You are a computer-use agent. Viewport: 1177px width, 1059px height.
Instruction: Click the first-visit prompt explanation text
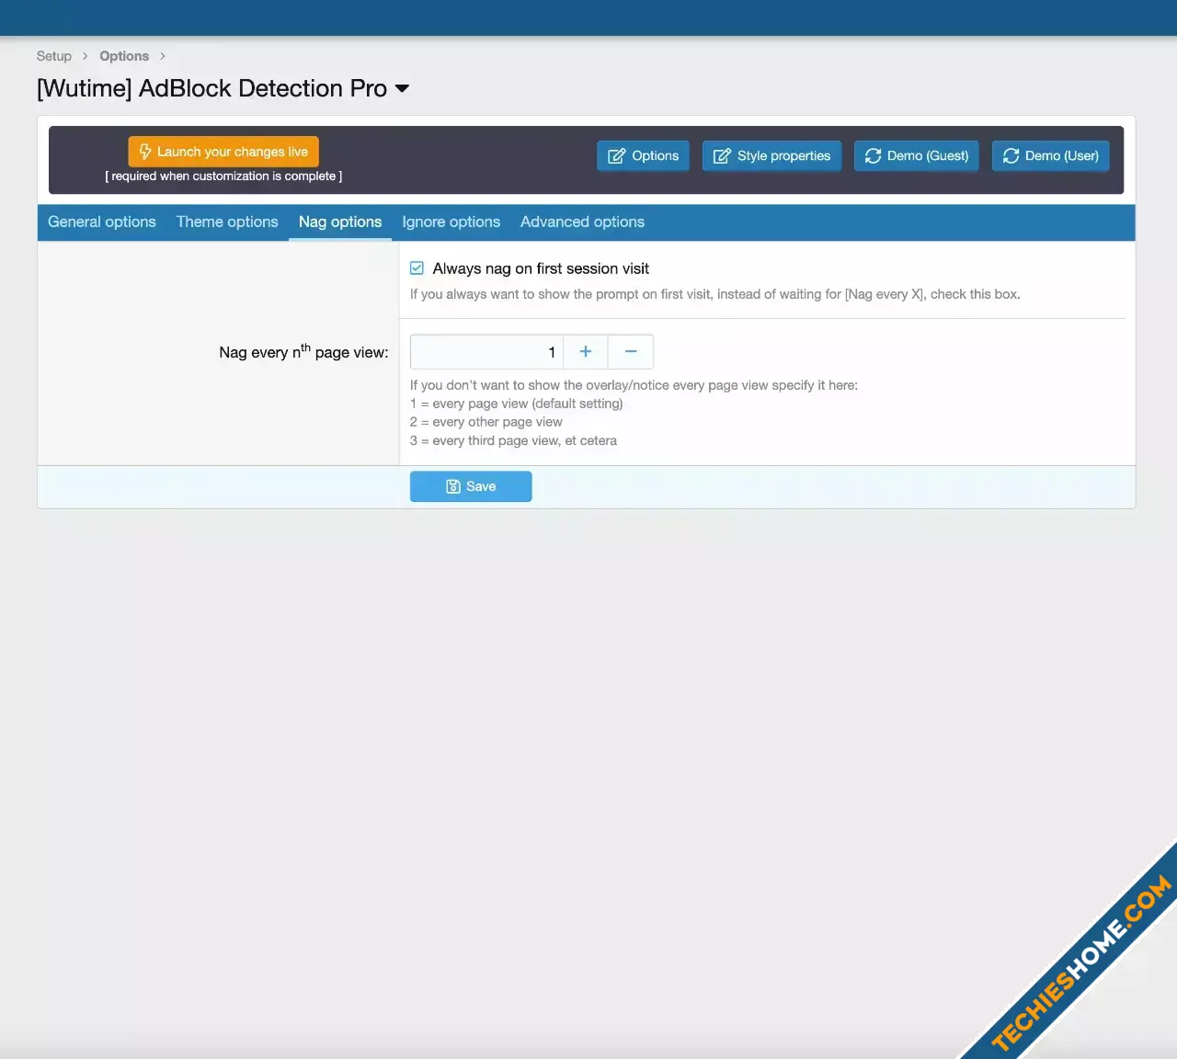715,294
